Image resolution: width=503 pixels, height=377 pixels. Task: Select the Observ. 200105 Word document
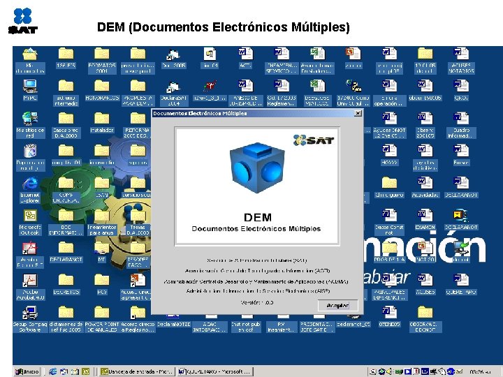tap(425, 125)
